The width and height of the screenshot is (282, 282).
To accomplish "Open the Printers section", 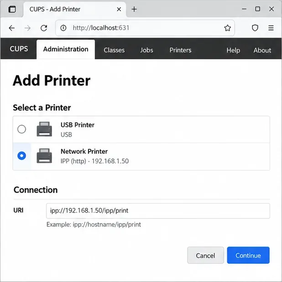I will pos(180,50).
